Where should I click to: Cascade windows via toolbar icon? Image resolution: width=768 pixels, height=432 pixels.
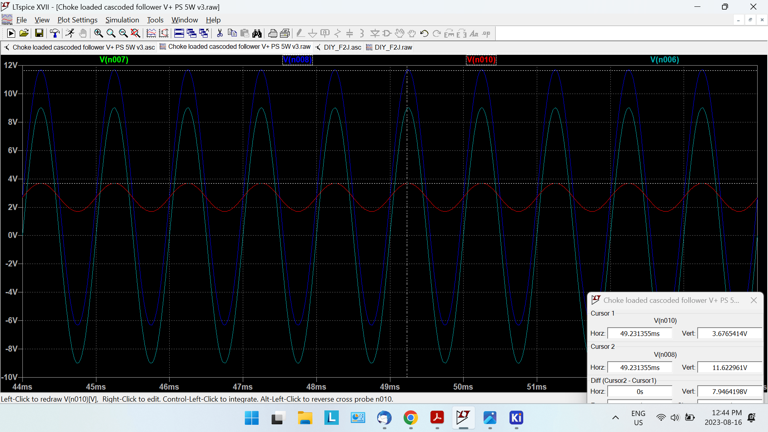pyautogui.click(x=192, y=34)
